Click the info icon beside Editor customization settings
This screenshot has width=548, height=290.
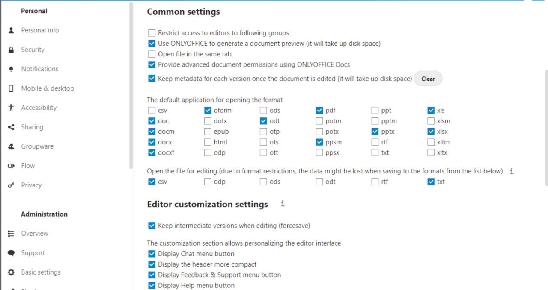282,204
